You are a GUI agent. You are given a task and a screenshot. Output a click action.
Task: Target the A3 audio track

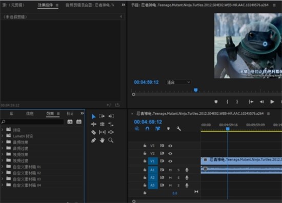153,185
